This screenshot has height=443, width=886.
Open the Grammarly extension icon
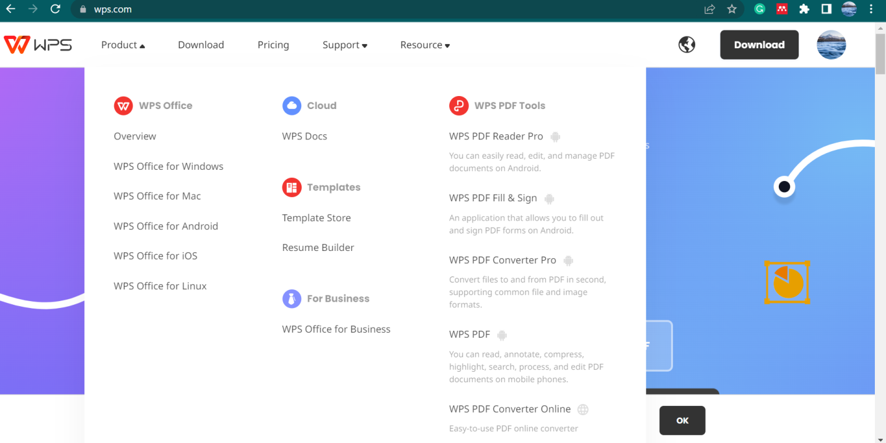(760, 9)
